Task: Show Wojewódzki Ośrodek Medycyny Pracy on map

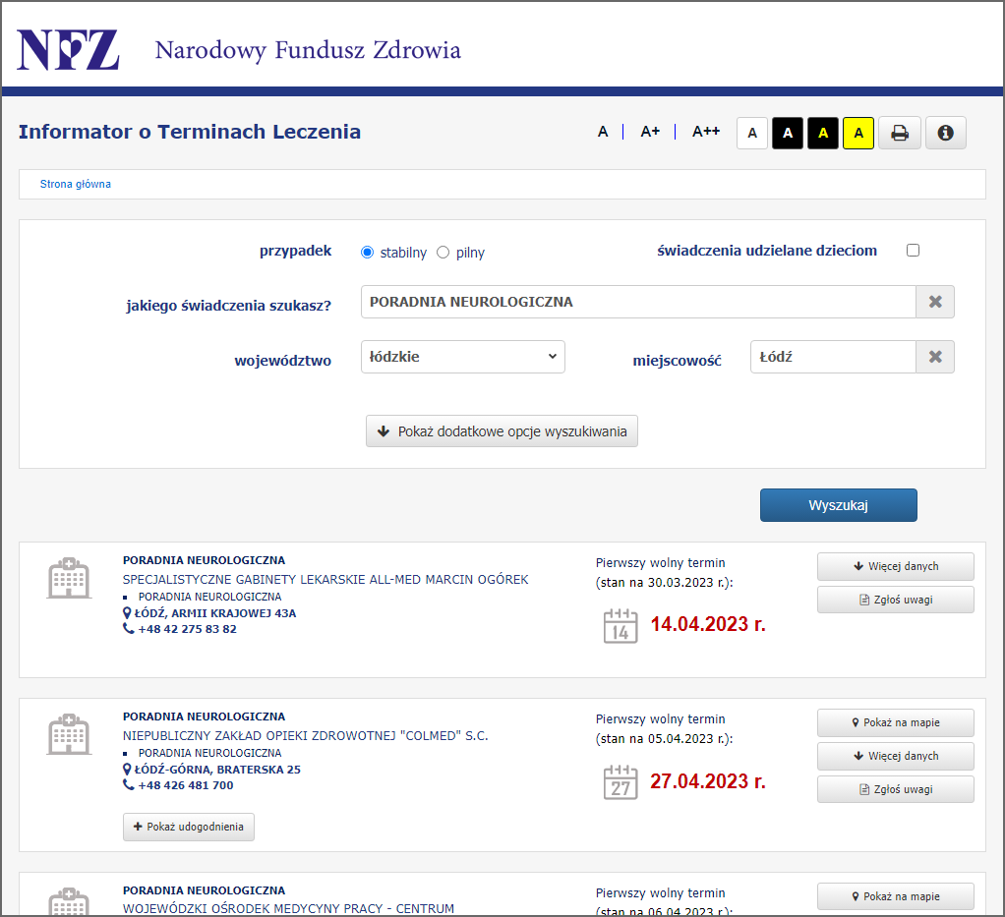Action: pos(896,896)
